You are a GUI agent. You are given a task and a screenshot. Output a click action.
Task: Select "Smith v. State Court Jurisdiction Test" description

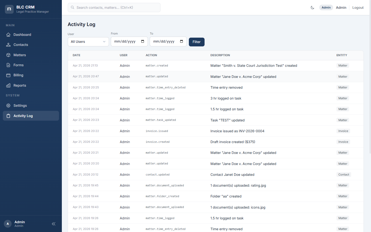254,65
